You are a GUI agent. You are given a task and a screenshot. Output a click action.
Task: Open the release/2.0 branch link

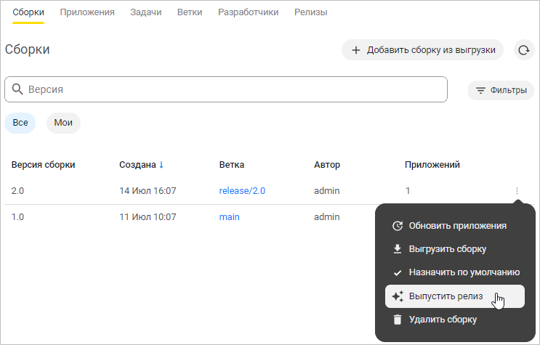(x=242, y=191)
